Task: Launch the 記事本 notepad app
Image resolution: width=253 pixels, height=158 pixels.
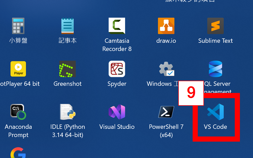Action: pyautogui.click(x=68, y=26)
